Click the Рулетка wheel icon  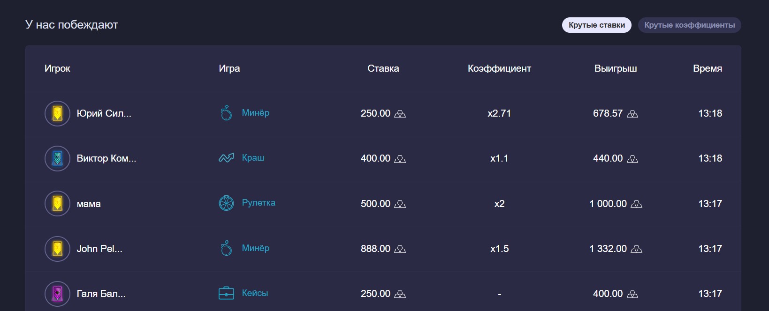pyautogui.click(x=226, y=203)
